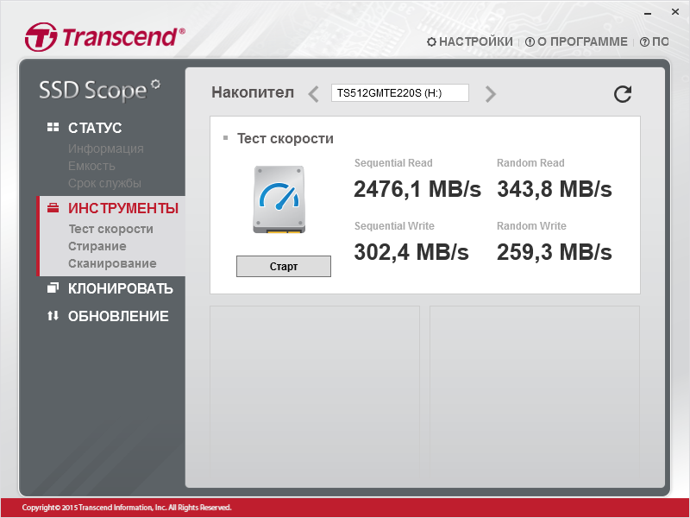
Task: Click the Накопител label
Action: point(253,92)
